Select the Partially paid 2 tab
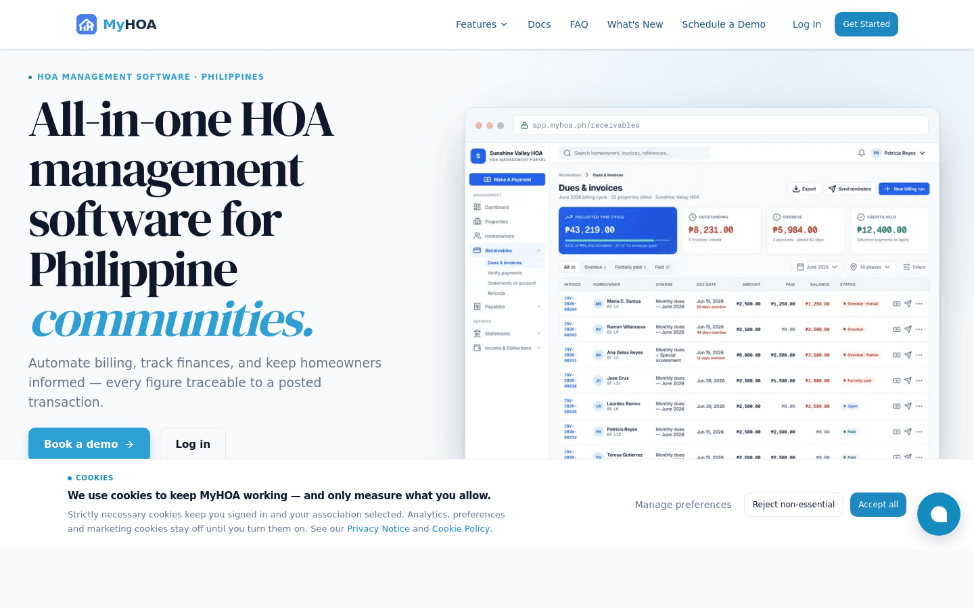Viewport: 974px width, 608px height. (630, 267)
